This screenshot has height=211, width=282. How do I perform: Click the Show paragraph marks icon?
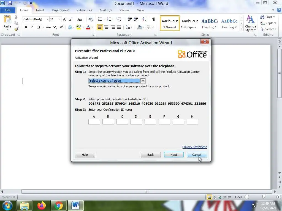pyautogui.click(x=154, y=19)
